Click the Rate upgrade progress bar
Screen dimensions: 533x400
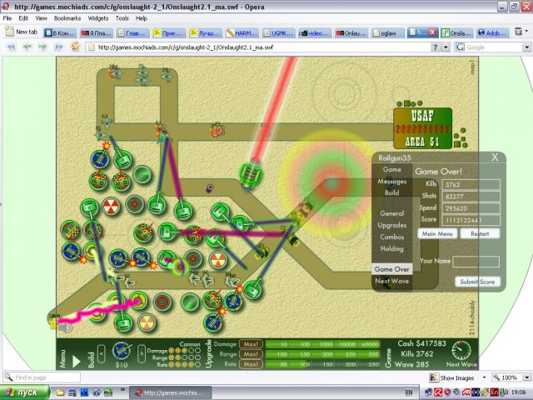(322, 364)
